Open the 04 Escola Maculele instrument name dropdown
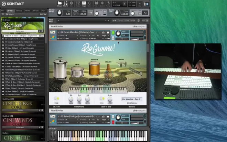Image resolution: width=227 pixels, height=142 pixels. [x=58, y=33]
